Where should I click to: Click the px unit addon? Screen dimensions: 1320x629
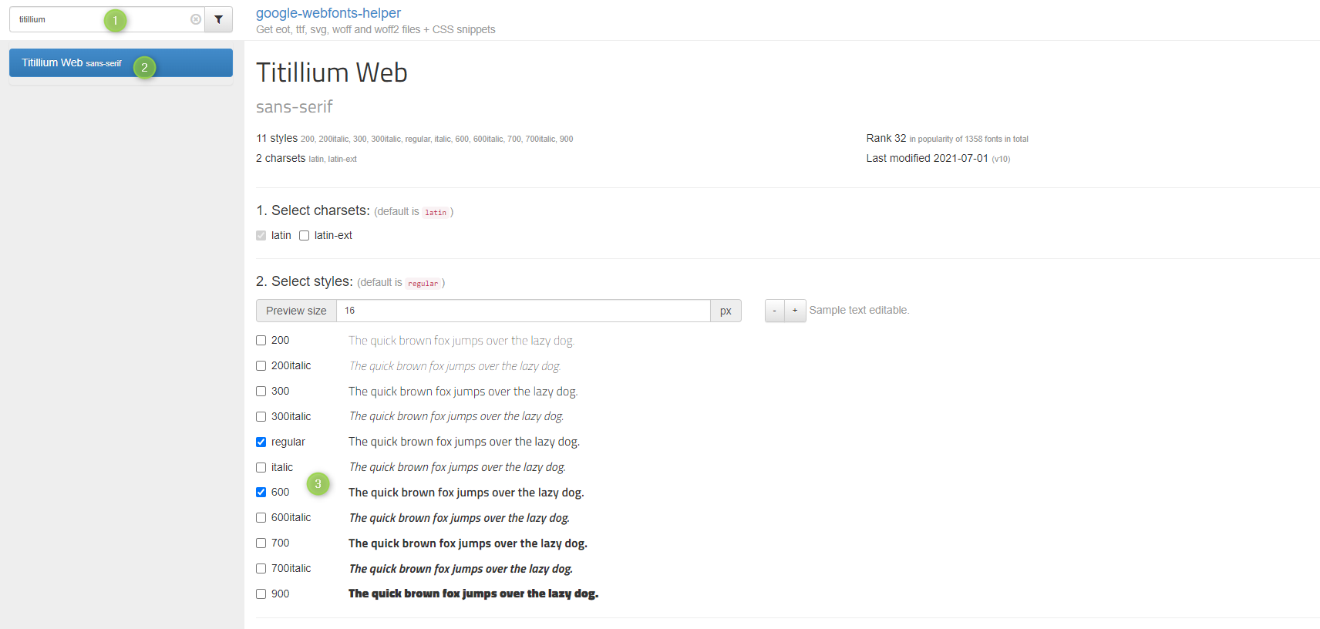pos(726,311)
